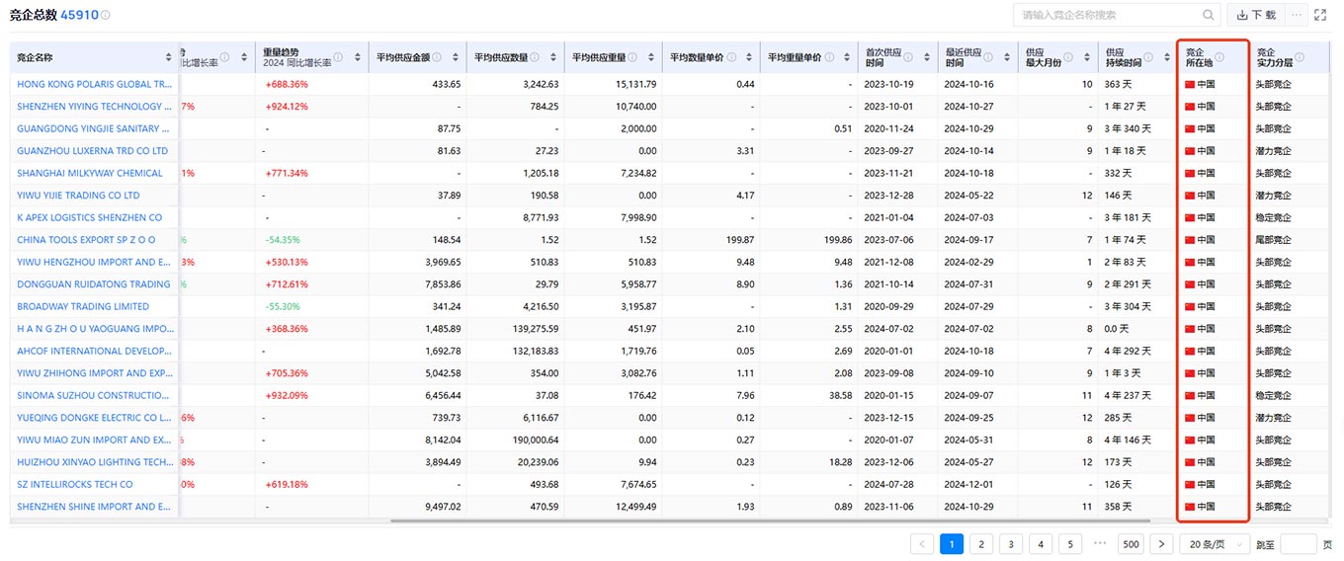Click the 尾部竞企 tier cell
This screenshot has height=561, width=1344.
[1273, 240]
